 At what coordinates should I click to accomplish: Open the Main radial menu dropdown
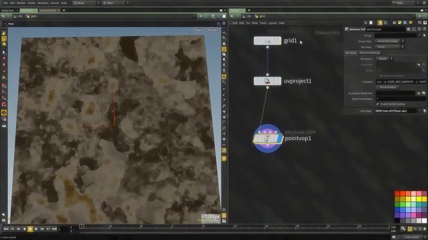pyautogui.click(x=115, y=3)
